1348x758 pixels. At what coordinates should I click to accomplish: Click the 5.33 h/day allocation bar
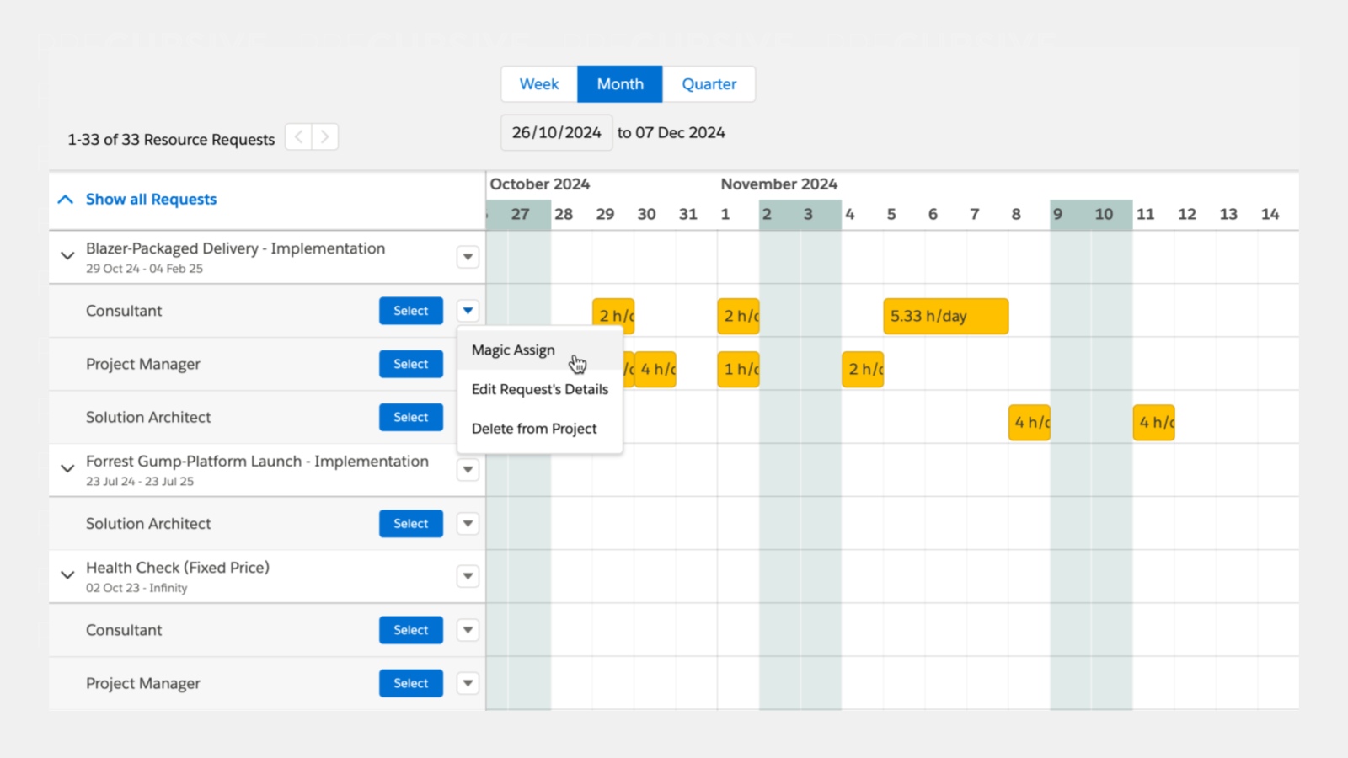coord(945,316)
